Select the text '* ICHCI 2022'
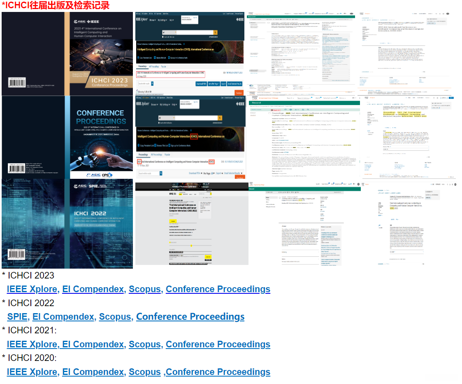 click(x=28, y=303)
